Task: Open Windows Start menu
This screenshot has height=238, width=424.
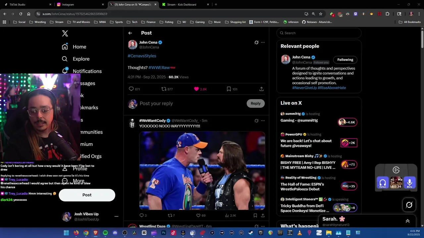Action: point(66,233)
